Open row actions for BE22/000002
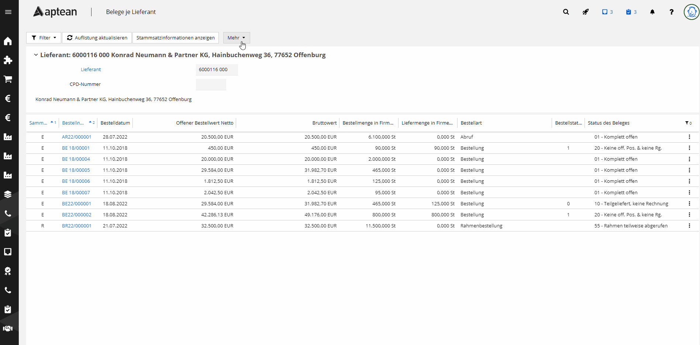700x345 pixels. pyautogui.click(x=689, y=215)
